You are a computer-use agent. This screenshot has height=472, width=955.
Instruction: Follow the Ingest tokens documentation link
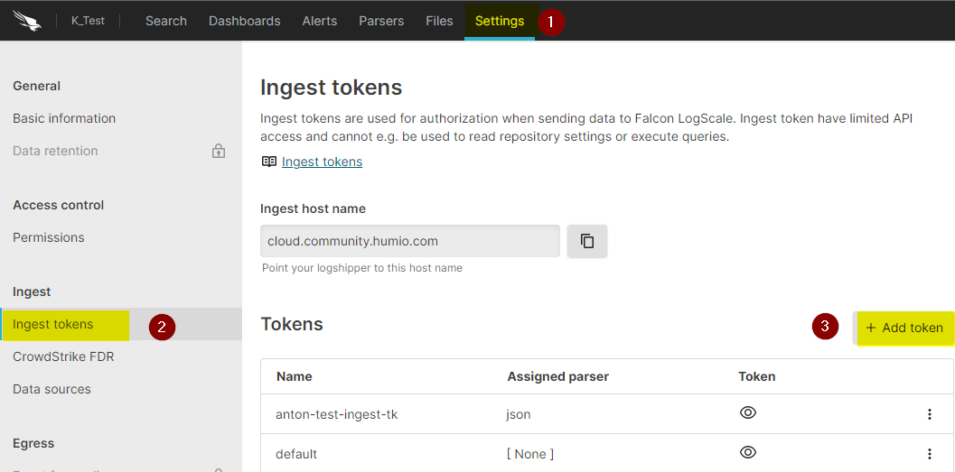(323, 162)
